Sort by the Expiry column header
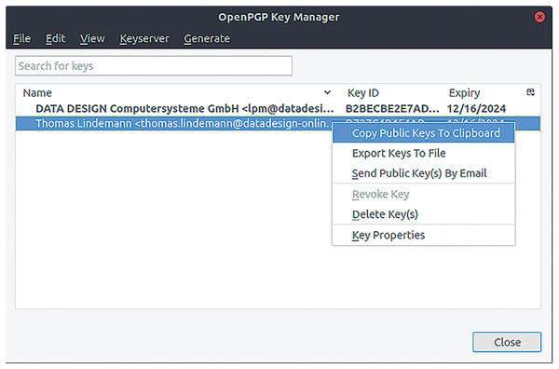Screen dimensions: 559x369 coord(464,93)
